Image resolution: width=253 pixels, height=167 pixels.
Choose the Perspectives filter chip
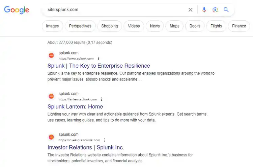[80, 26]
